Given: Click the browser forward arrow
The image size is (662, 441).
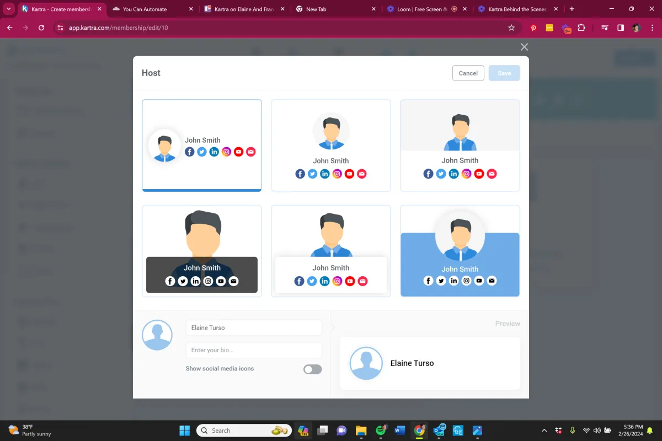Looking at the screenshot, I should pos(25,28).
